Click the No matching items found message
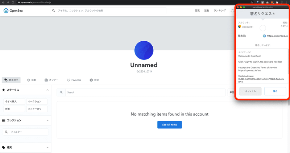 click(x=169, y=114)
